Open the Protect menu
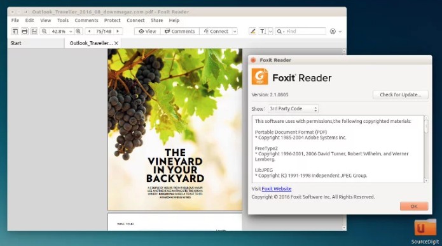Image resolution: width=442 pixels, height=246 pixels. (x=112, y=20)
